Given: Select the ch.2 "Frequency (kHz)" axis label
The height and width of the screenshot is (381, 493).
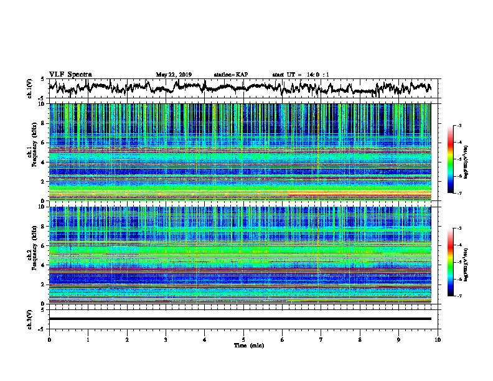Looking at the screenshot, I should tap(35, 248).
